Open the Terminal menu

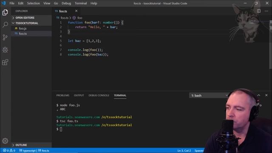pos(81,3)
